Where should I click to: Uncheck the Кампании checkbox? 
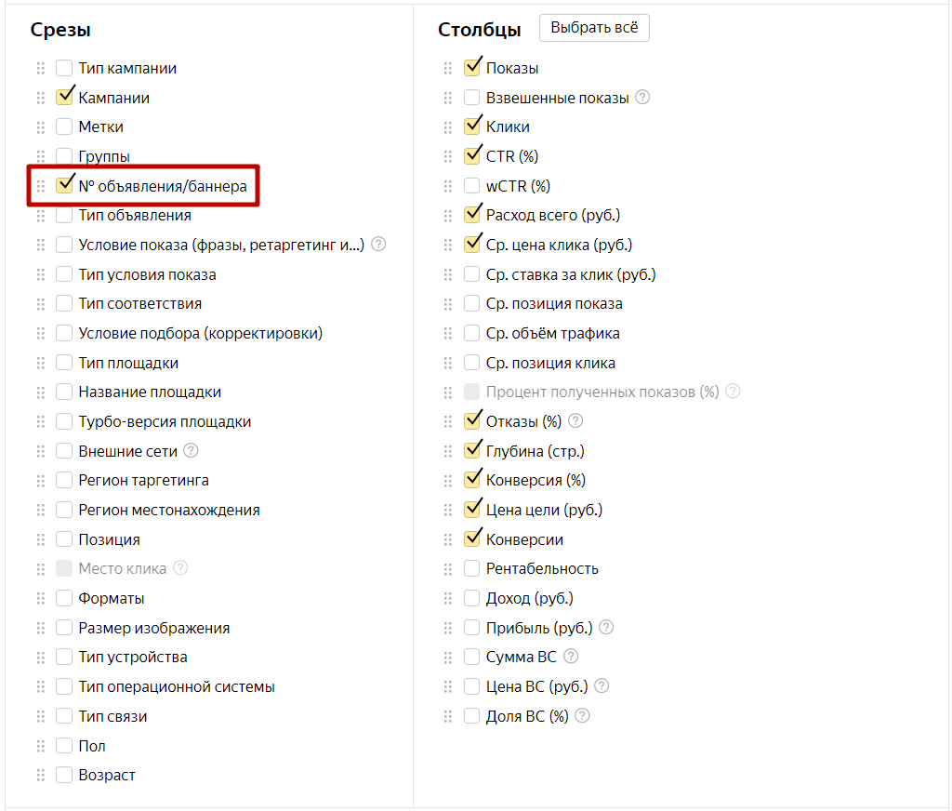64,98
